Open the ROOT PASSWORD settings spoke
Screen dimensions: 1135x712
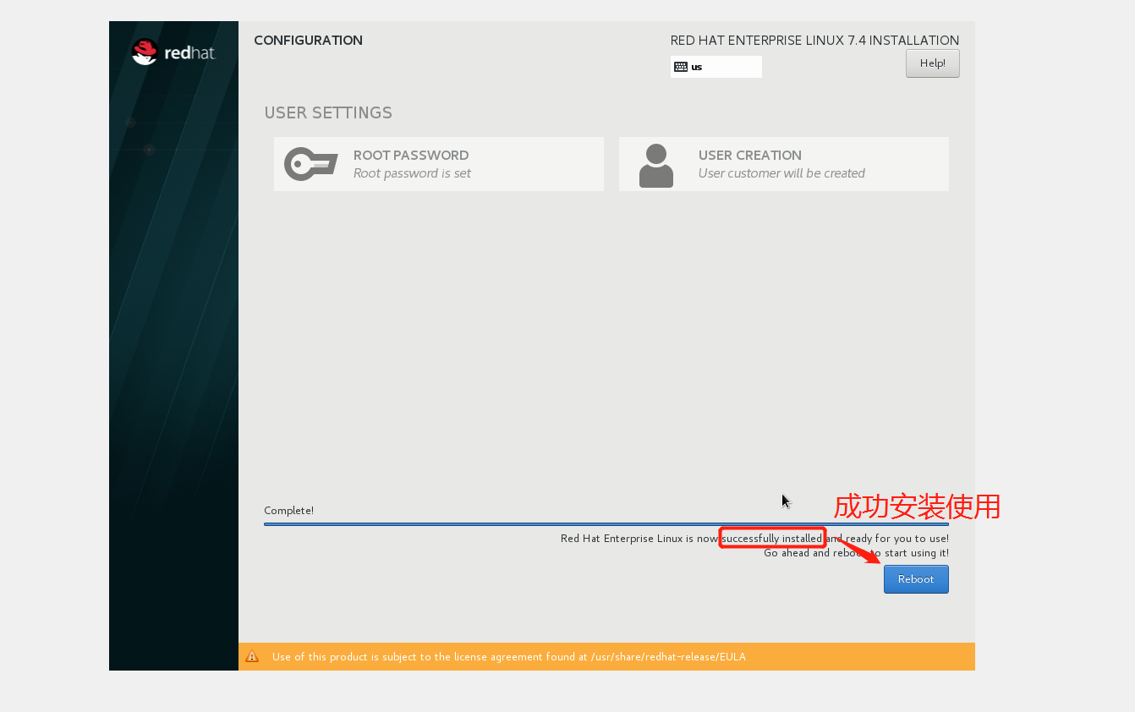coord(438,164)
